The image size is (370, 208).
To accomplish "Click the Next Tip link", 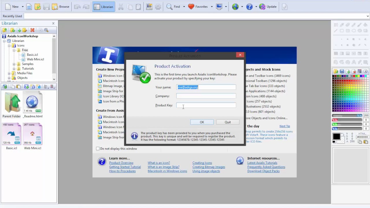I will [284, 126].
